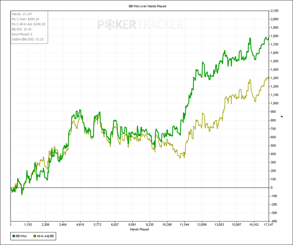Screen dimensions: 293x245
Task: Select the 'All-In Adj BB' legend label
Action: [x=45, y=236]
